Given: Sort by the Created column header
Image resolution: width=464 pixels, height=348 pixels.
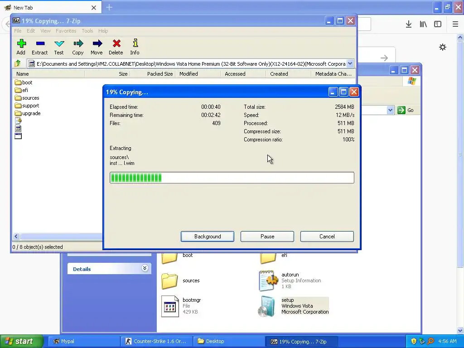Looking at the screenshot, I should click(x=288, y=74).
